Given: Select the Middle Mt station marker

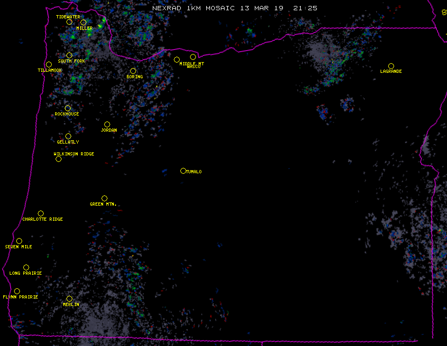Looking at the screenshot, I should 177,59.
